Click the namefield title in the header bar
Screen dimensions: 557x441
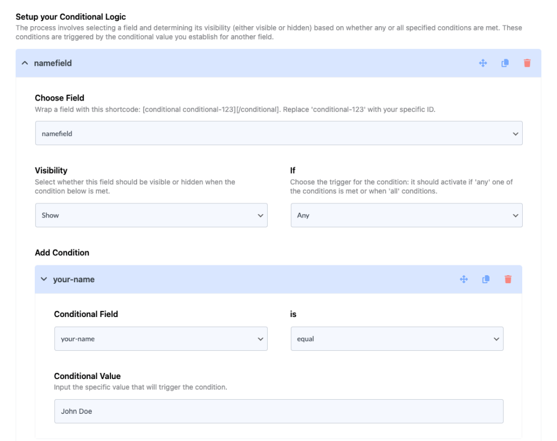tap(53, 63)
